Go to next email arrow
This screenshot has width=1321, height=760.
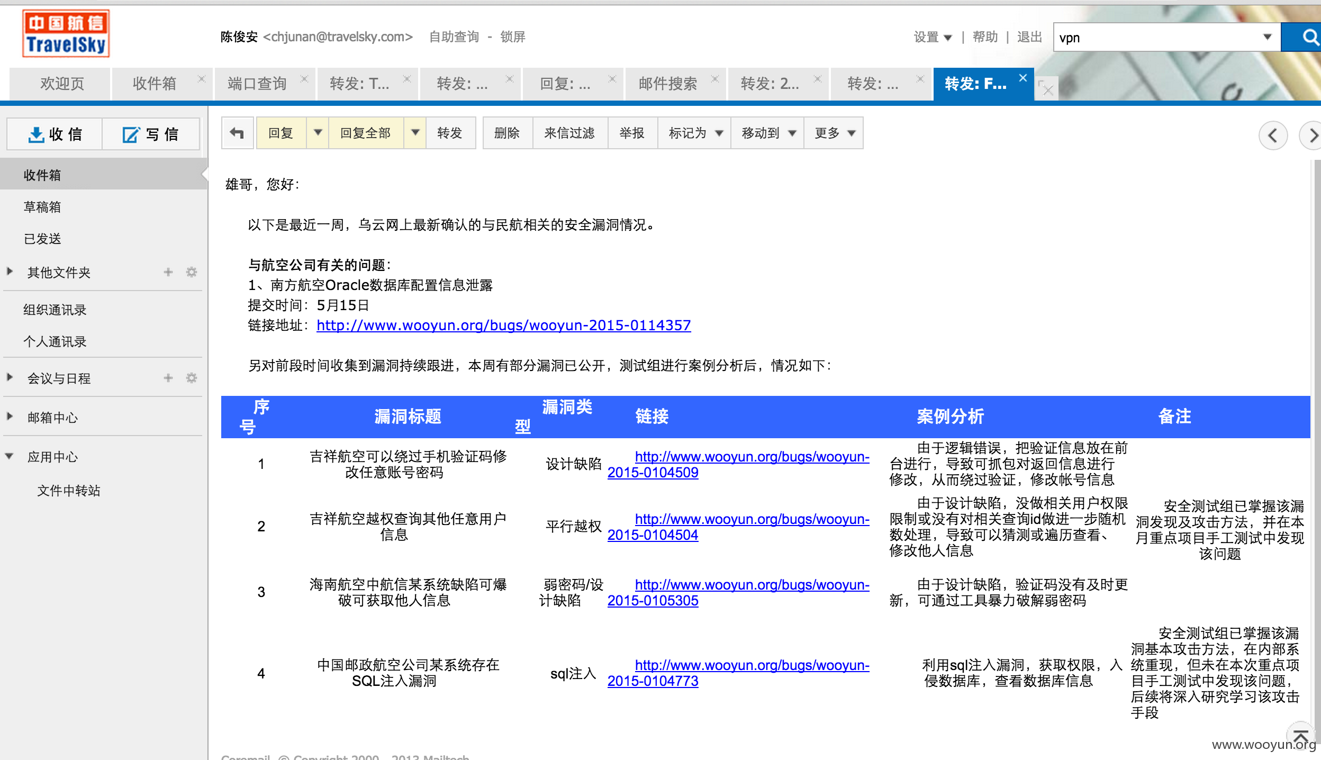[1311, 135]
